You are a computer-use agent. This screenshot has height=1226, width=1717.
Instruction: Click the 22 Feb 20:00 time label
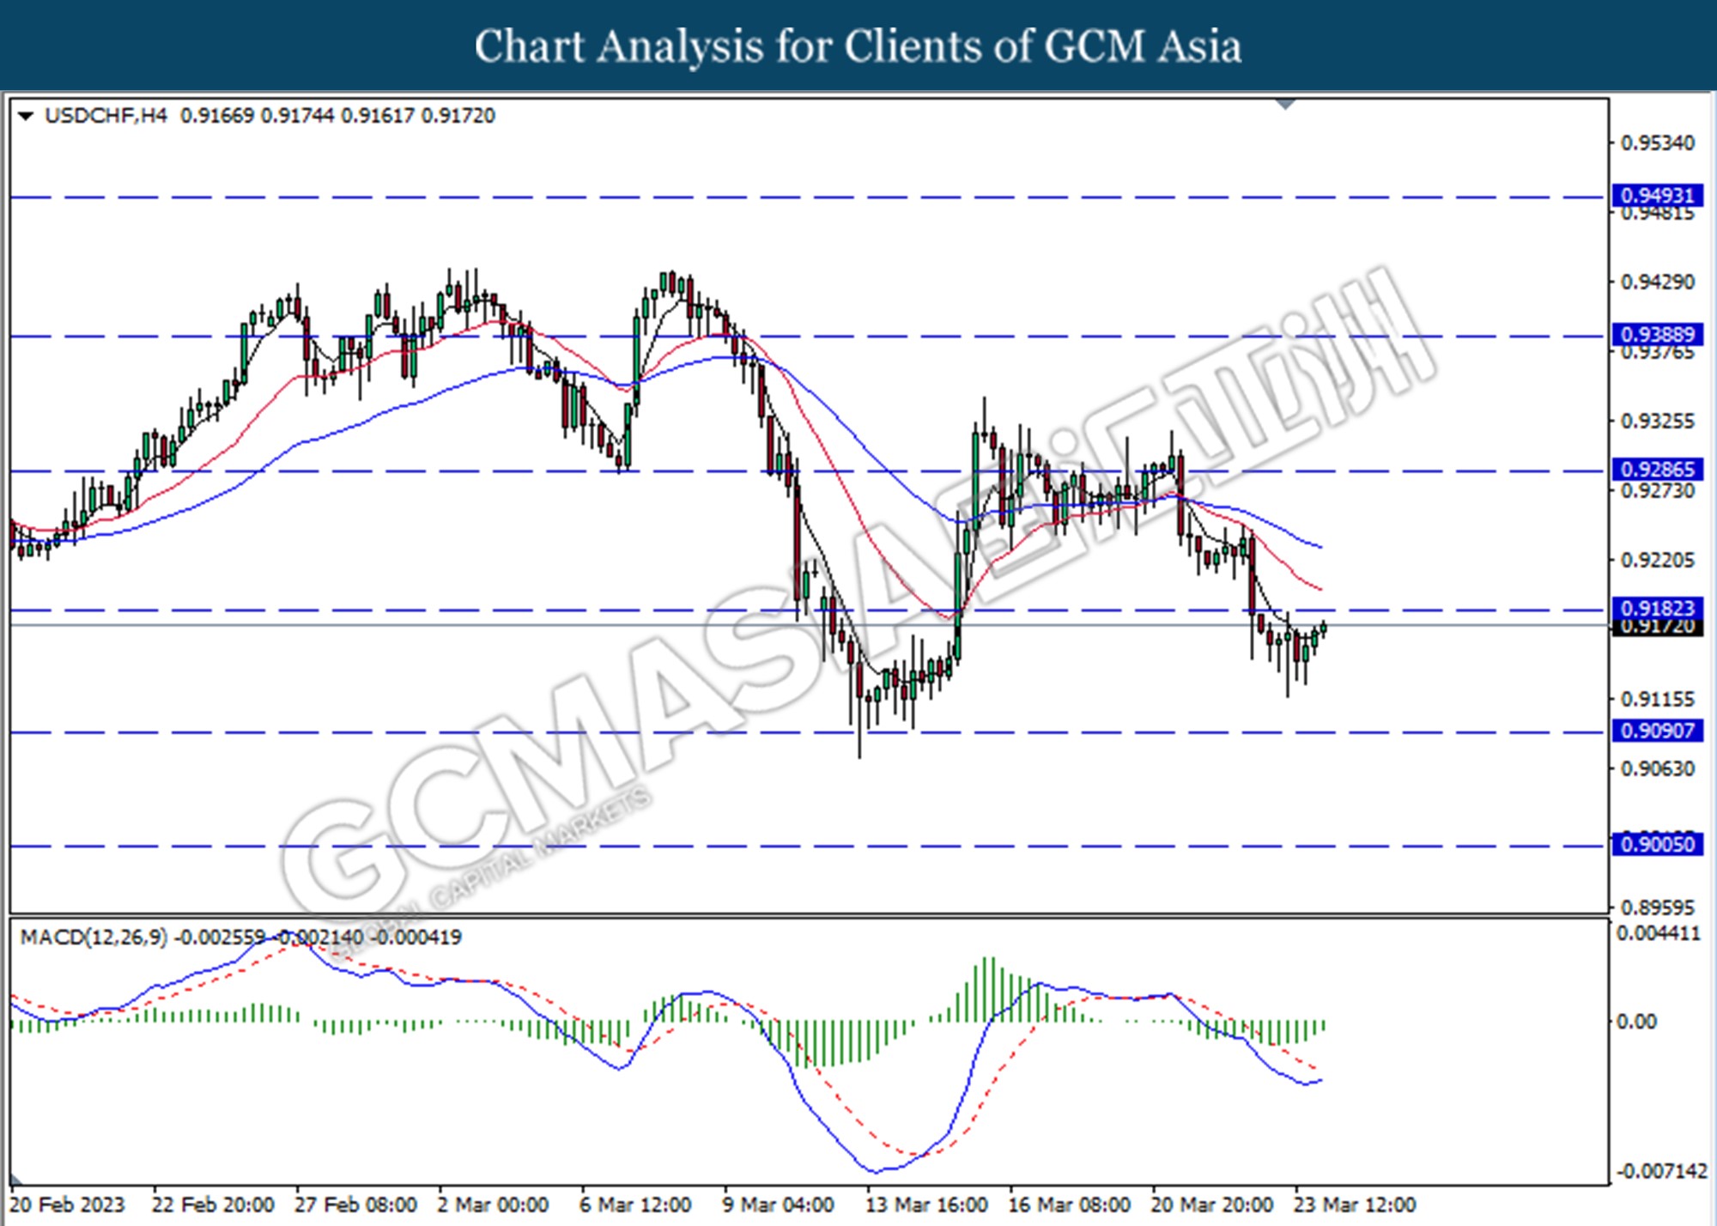pyautogui.click(x=213, y=1205)
